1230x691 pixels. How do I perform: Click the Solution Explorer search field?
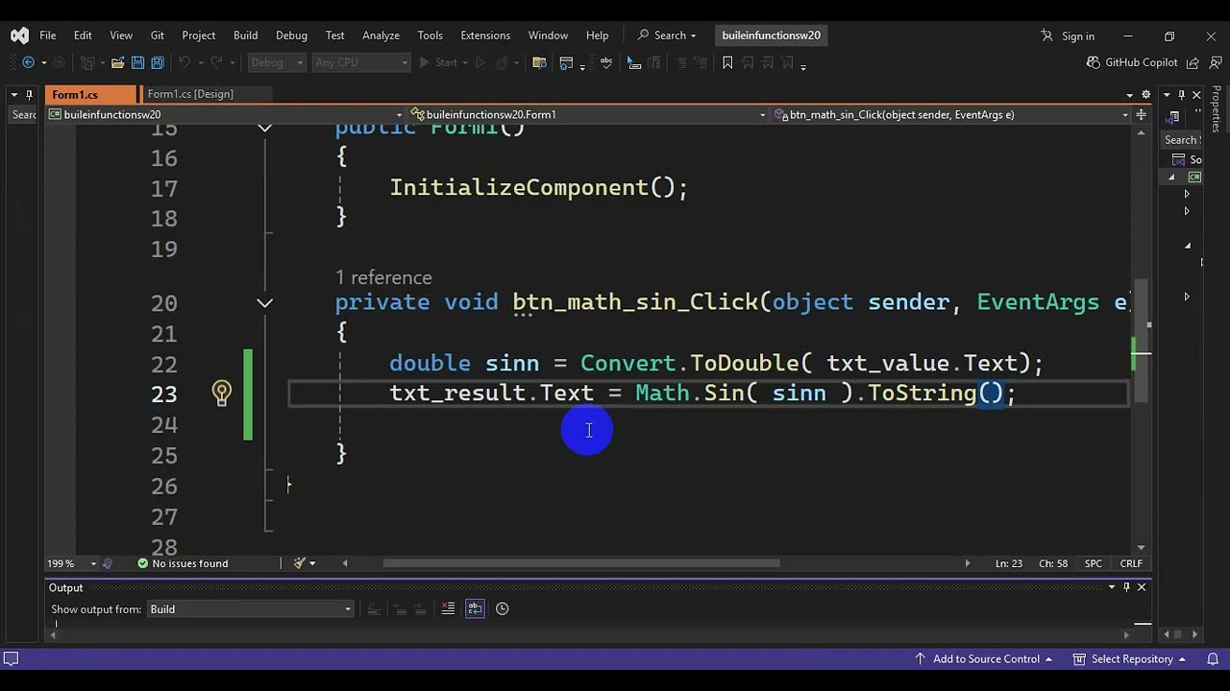tap(1181, 140)
